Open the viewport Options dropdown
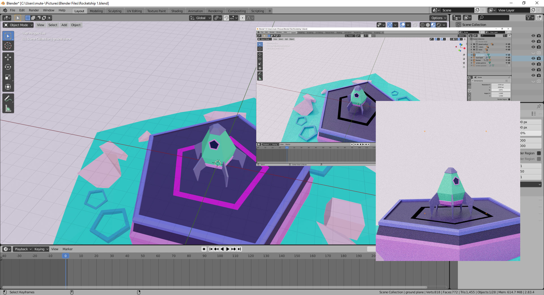 click(x=438, y=18)
